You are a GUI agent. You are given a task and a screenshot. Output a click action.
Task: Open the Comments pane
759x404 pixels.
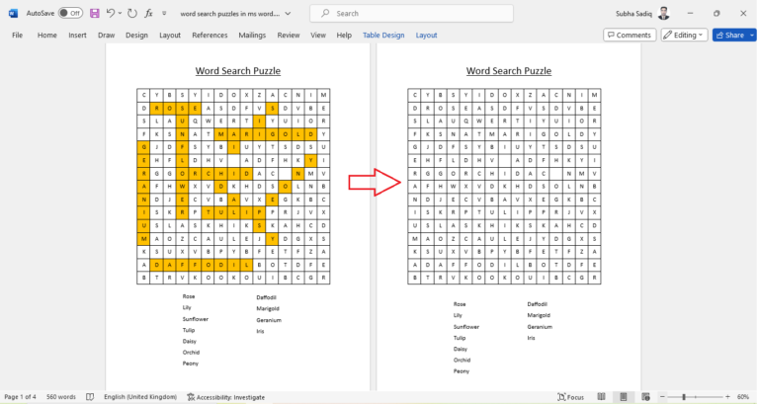pyautogui.click(x=630, y=35)
